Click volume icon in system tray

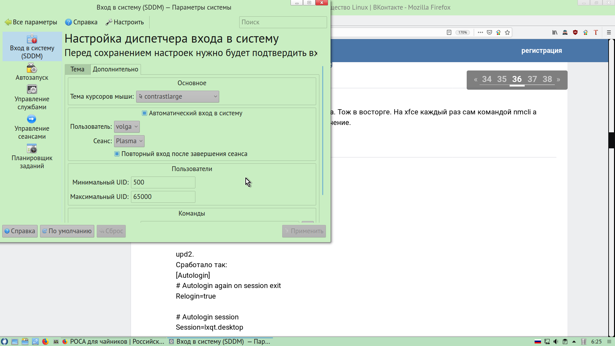click(556, 342)
